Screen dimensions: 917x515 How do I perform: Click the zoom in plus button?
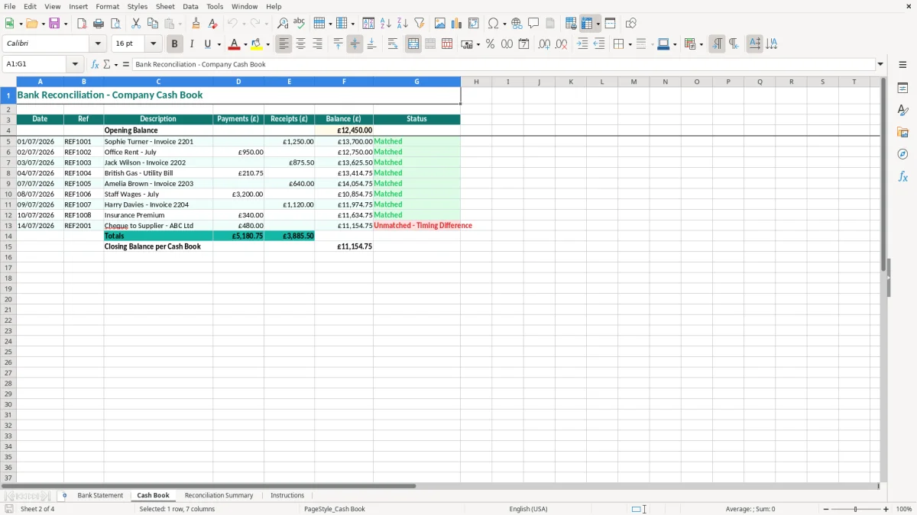886,509
